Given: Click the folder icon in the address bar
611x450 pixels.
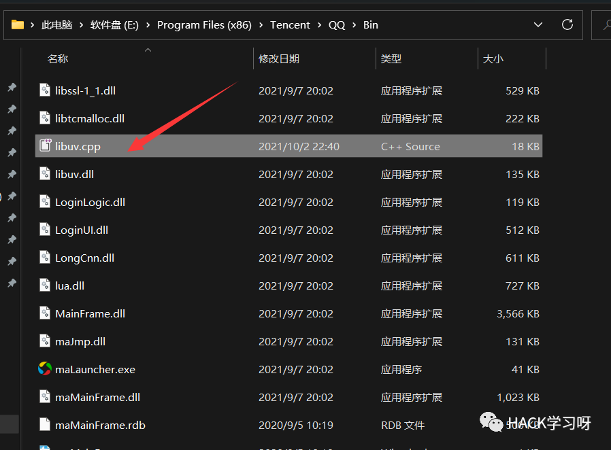Looking at the screenshot, I should (18, 25).
